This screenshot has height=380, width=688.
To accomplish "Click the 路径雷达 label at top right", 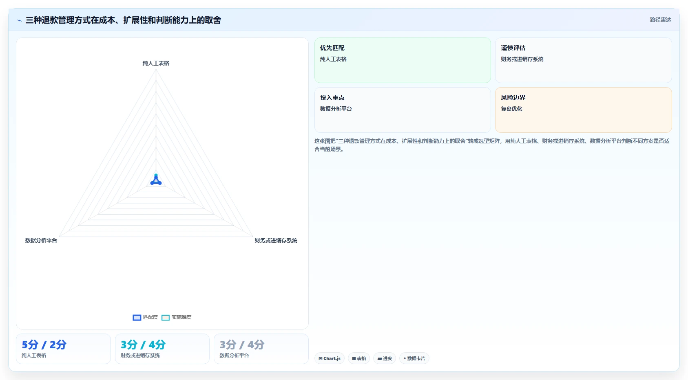I will (660, 20).
